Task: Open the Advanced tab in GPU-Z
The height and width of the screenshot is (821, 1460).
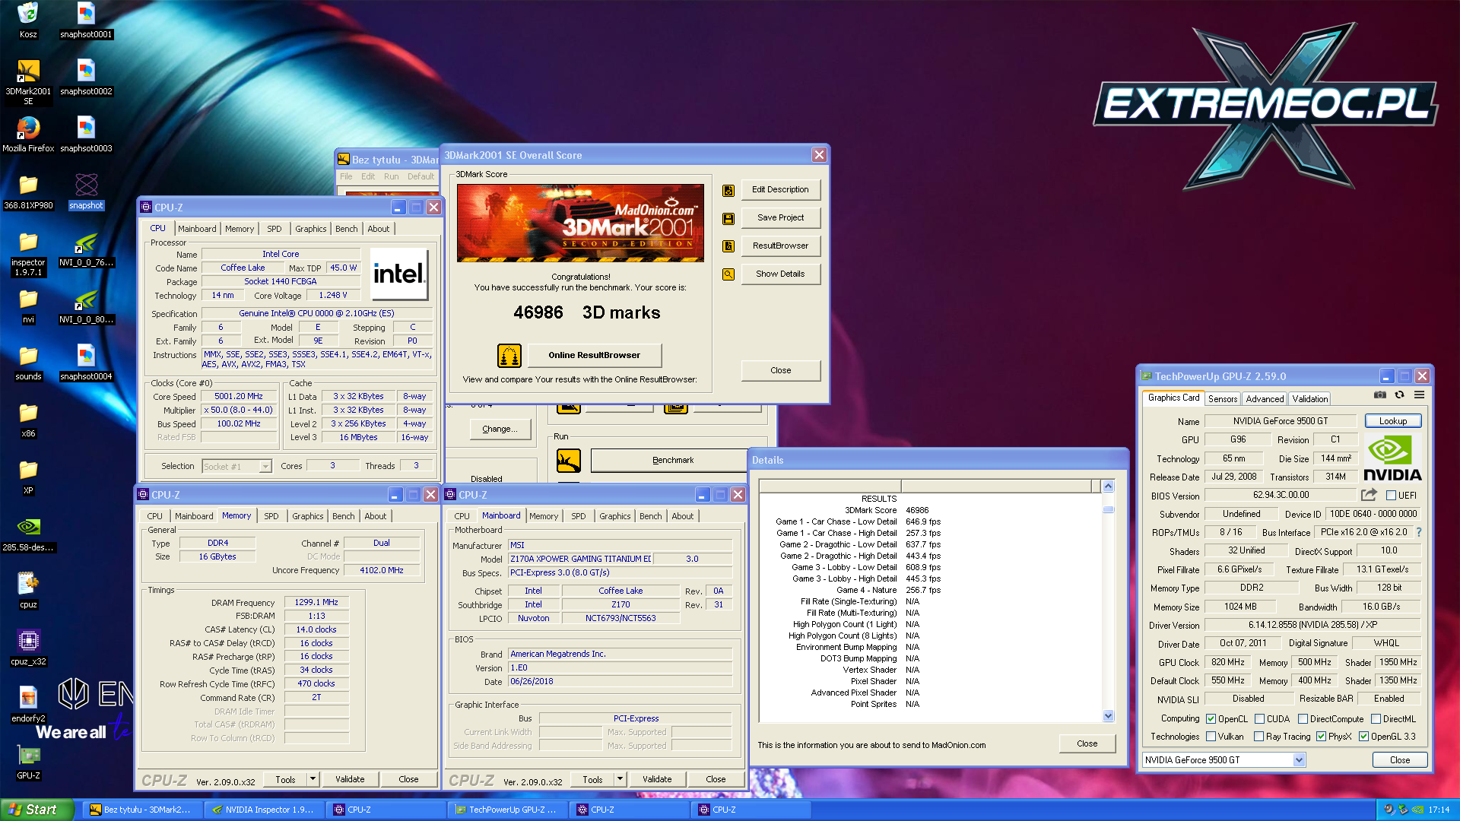Action: point(1265,399)
